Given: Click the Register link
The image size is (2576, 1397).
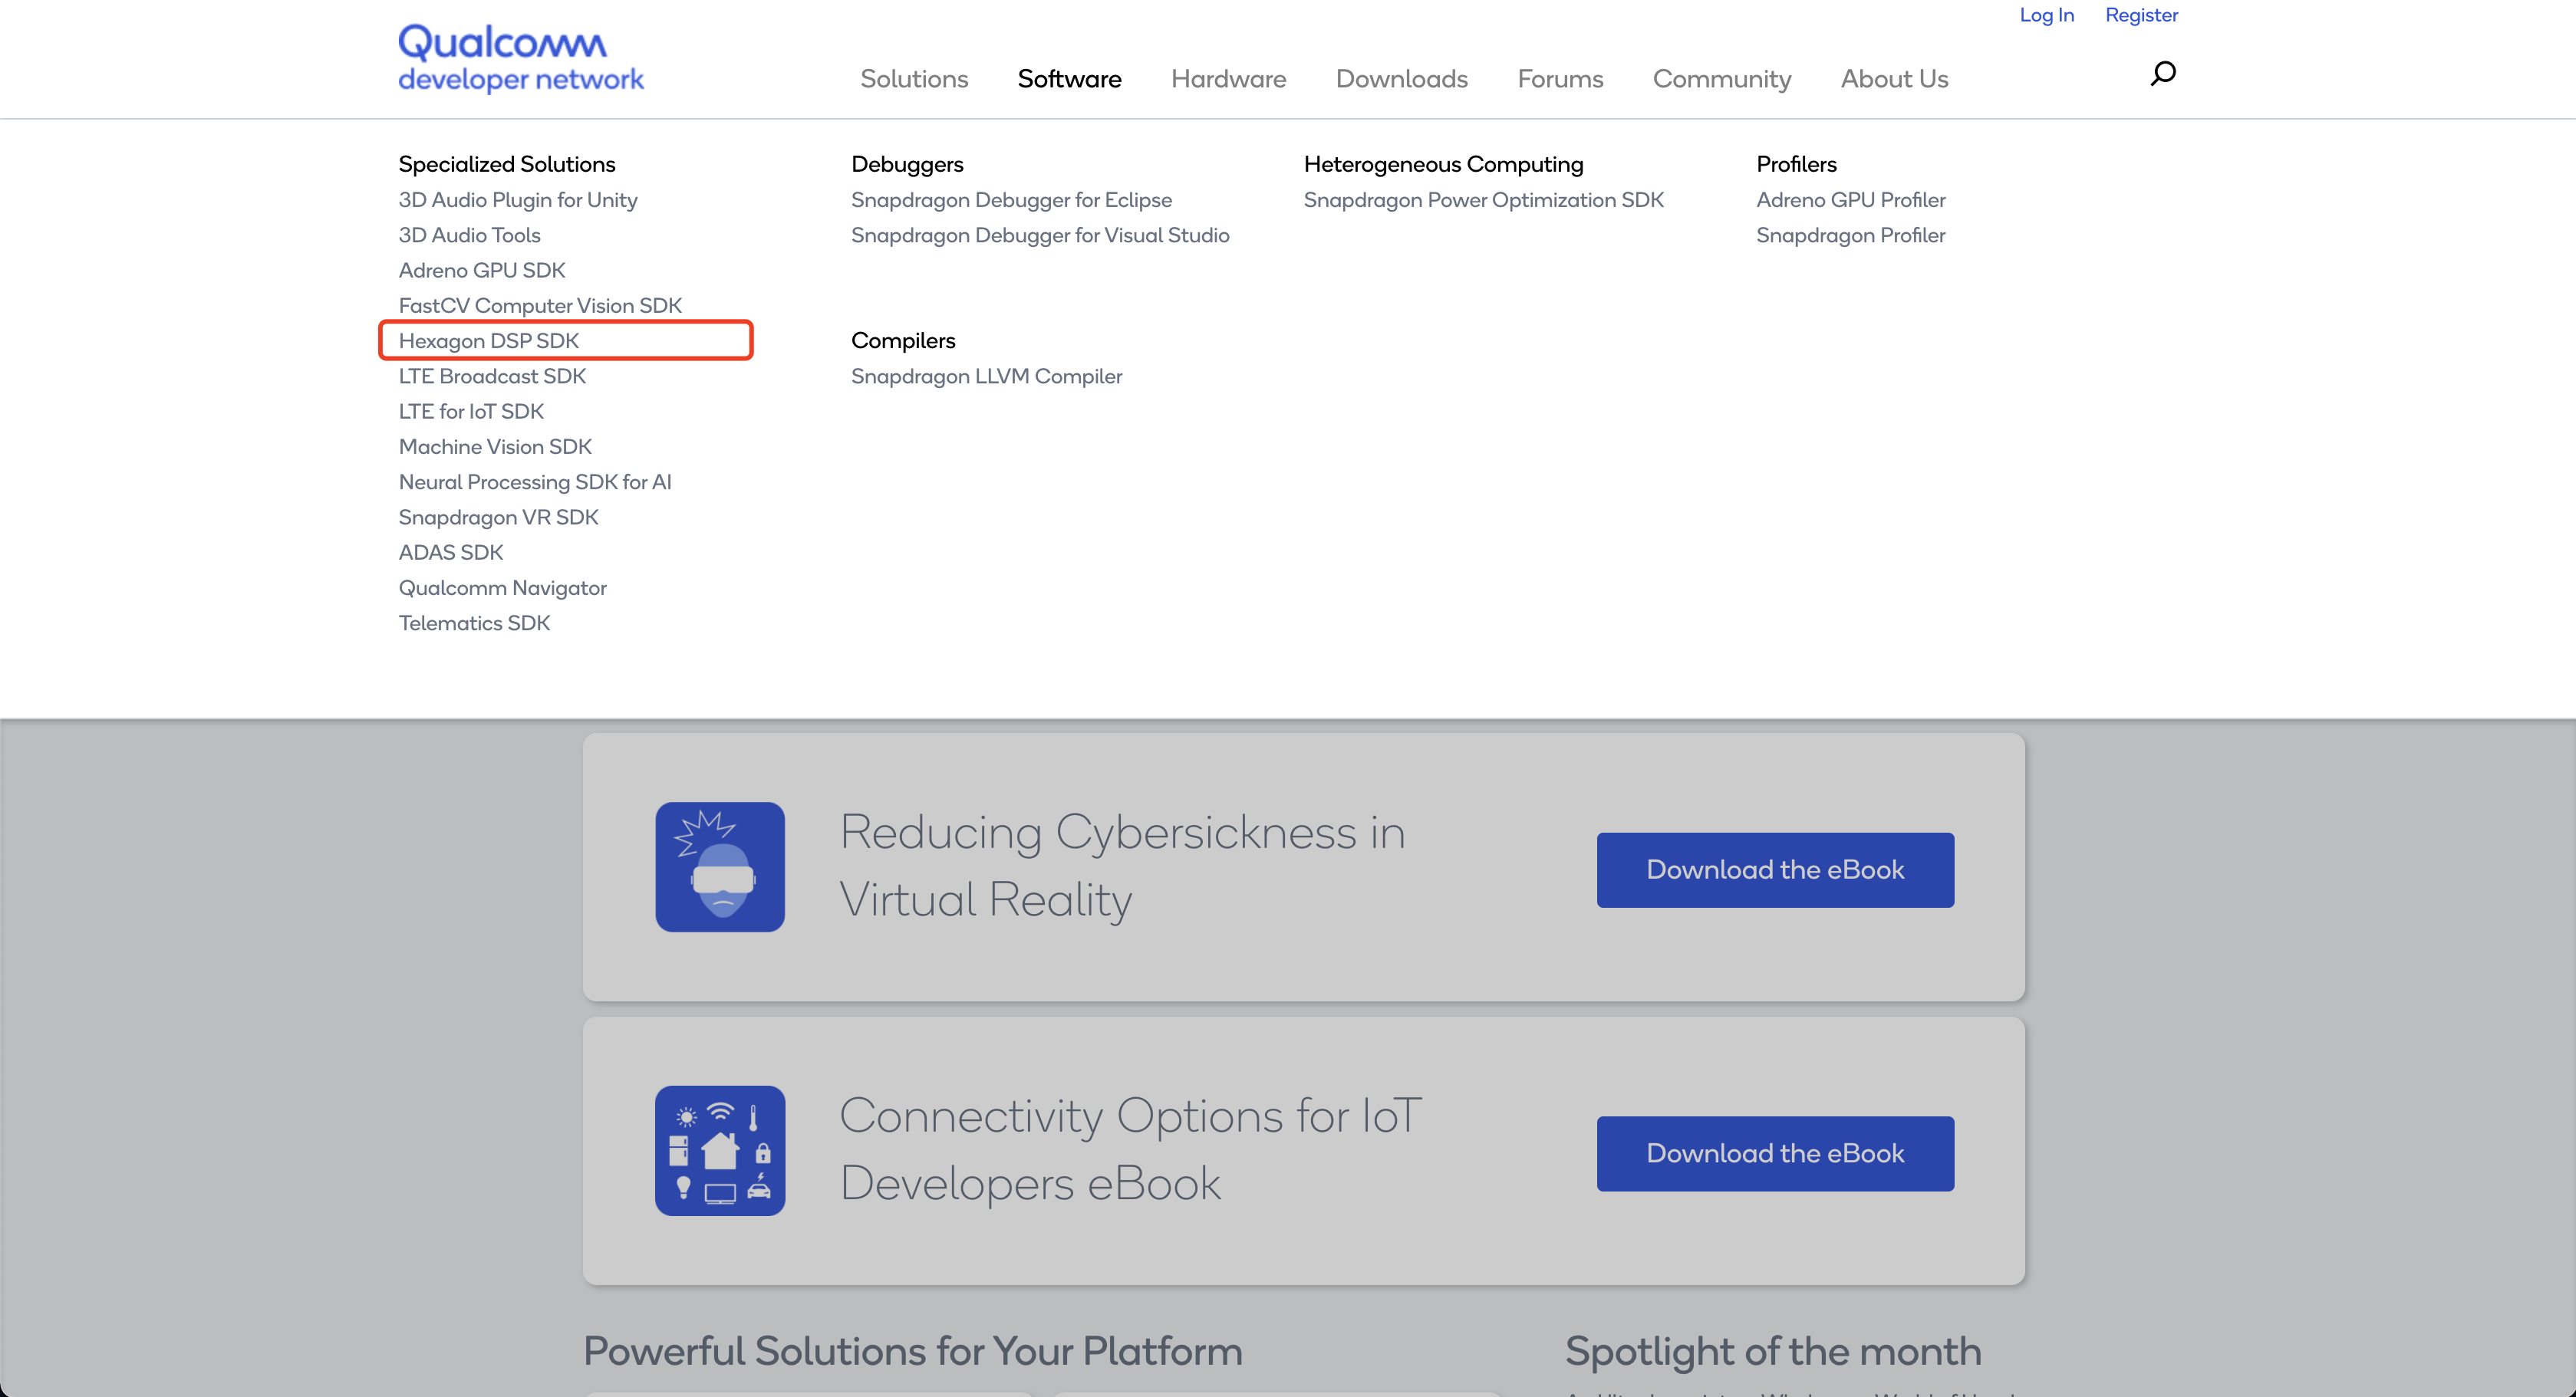Looking at the screenshot, I should pos(2141,15).
